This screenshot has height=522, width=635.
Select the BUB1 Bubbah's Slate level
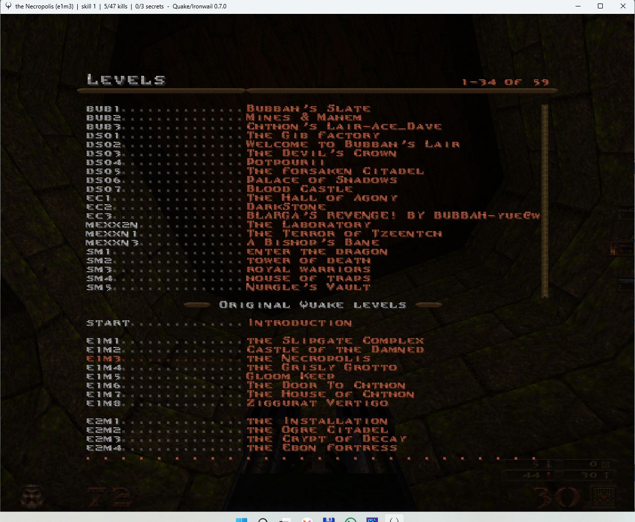228,109
